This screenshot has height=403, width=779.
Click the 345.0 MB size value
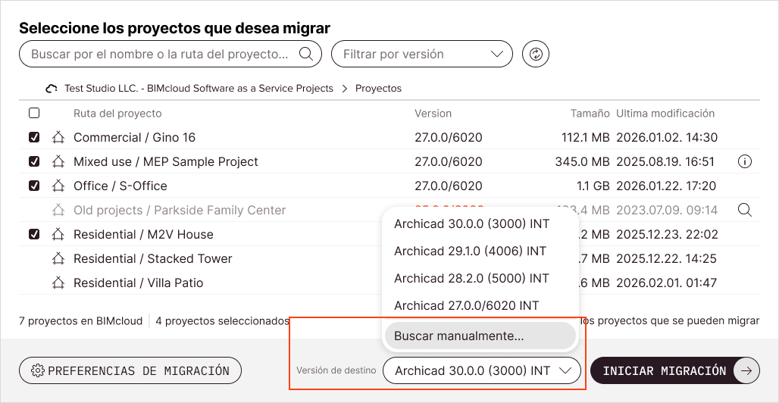582,161
